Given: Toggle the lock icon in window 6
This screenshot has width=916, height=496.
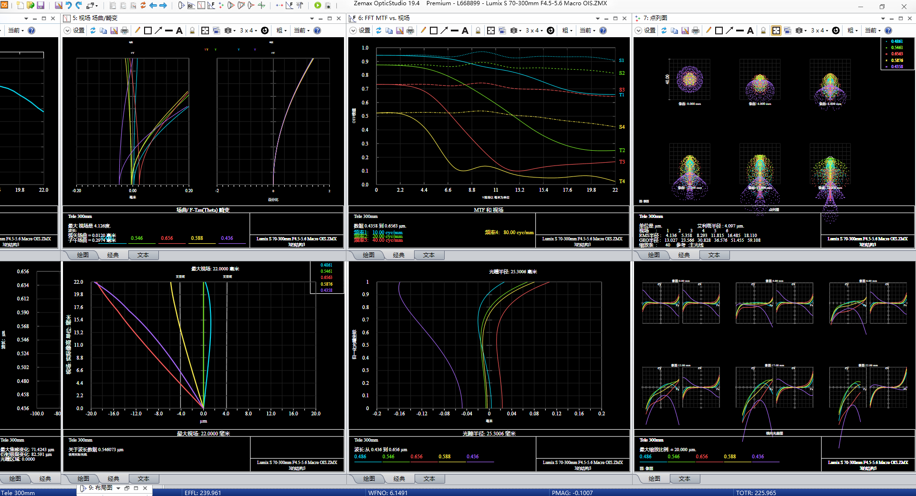Looking at the screenshot, I should point(478,31).
